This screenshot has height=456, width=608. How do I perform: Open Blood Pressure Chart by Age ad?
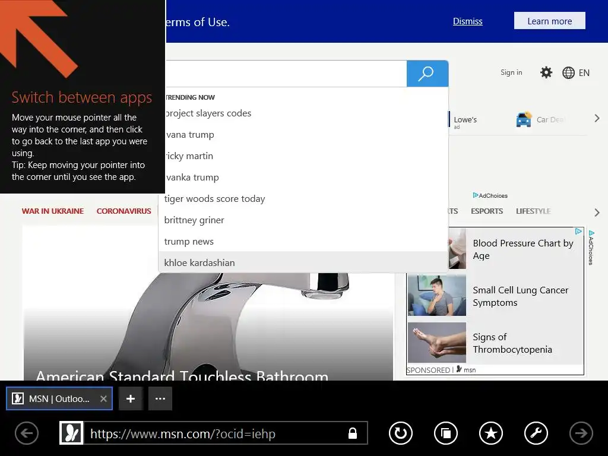coord(522,249)
